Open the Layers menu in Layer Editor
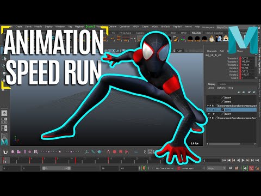The width and height of the screenshot is (261, 196). coord(210,88)
